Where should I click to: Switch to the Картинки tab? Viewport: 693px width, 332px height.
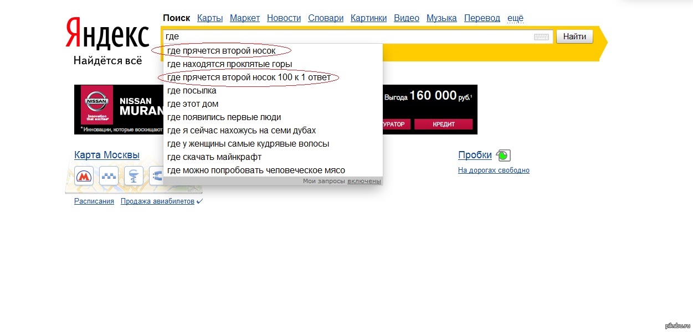tap(368, 18)
